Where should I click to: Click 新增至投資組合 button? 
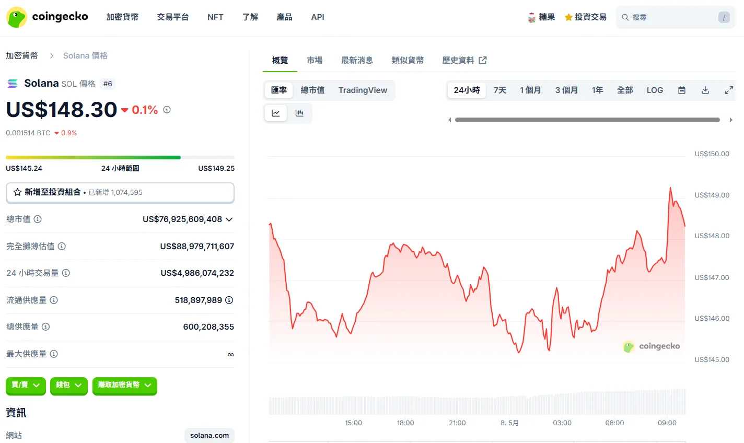coord(120,192)
